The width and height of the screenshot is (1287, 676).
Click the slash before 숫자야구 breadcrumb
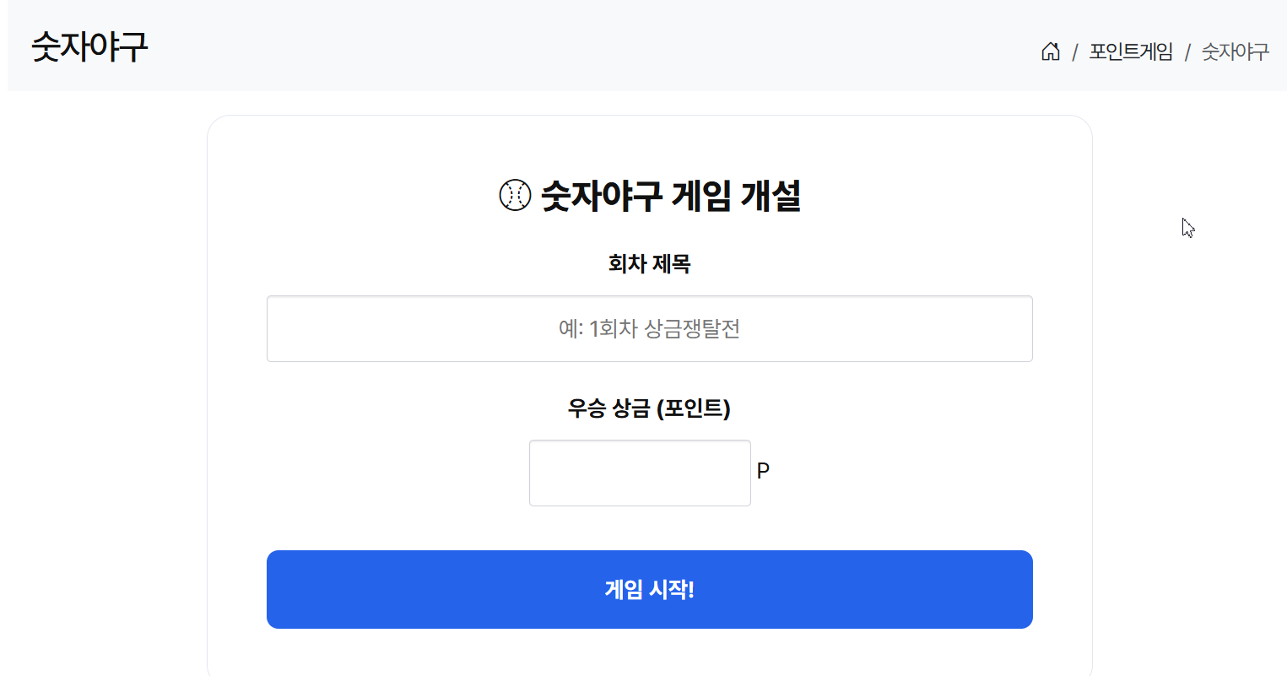pyautogui.click(x=1187, y=52)
